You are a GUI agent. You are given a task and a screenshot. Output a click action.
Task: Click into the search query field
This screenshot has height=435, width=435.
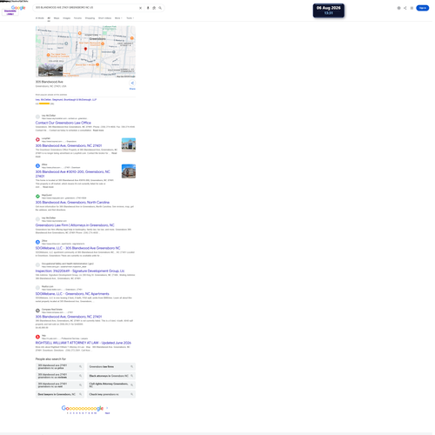pos(85,8)
